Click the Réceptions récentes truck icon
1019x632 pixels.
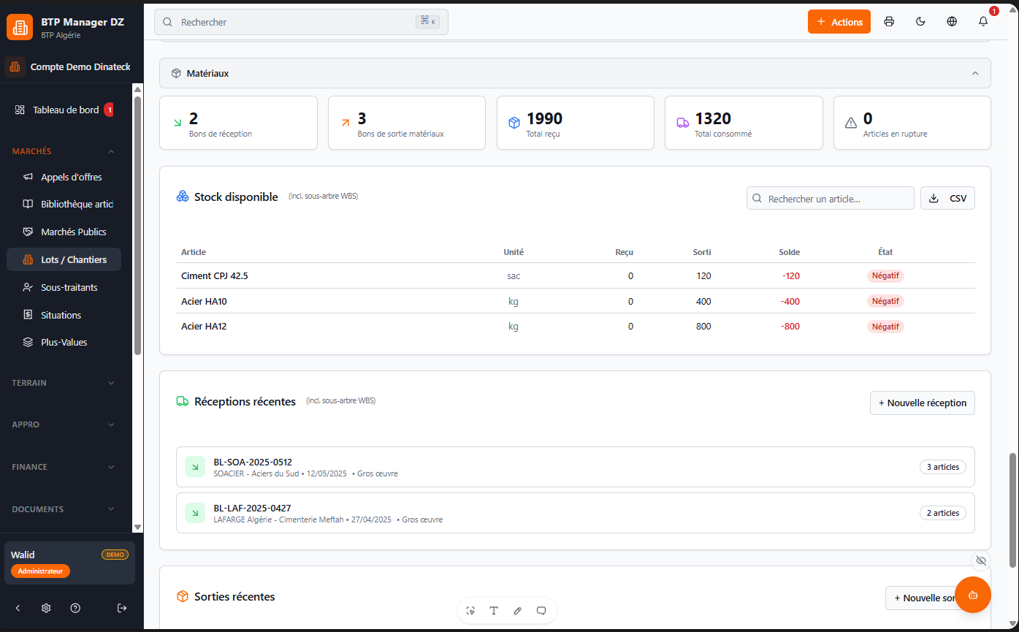183,401
